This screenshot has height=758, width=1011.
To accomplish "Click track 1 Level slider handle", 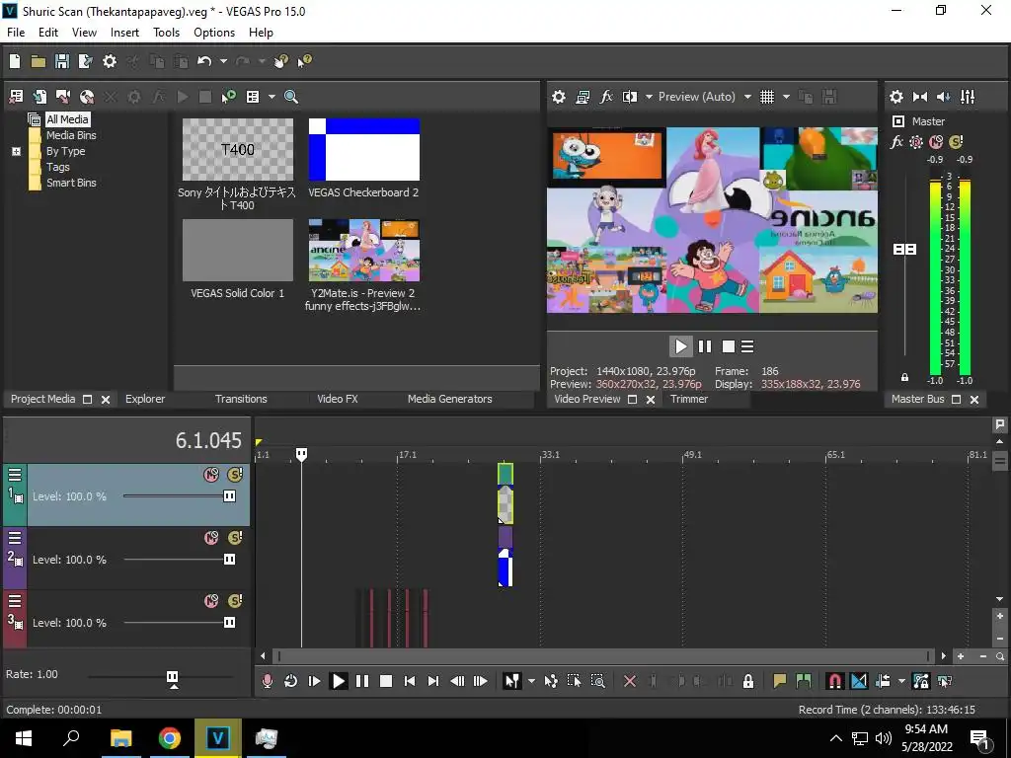I will click(x=229, y=496).
